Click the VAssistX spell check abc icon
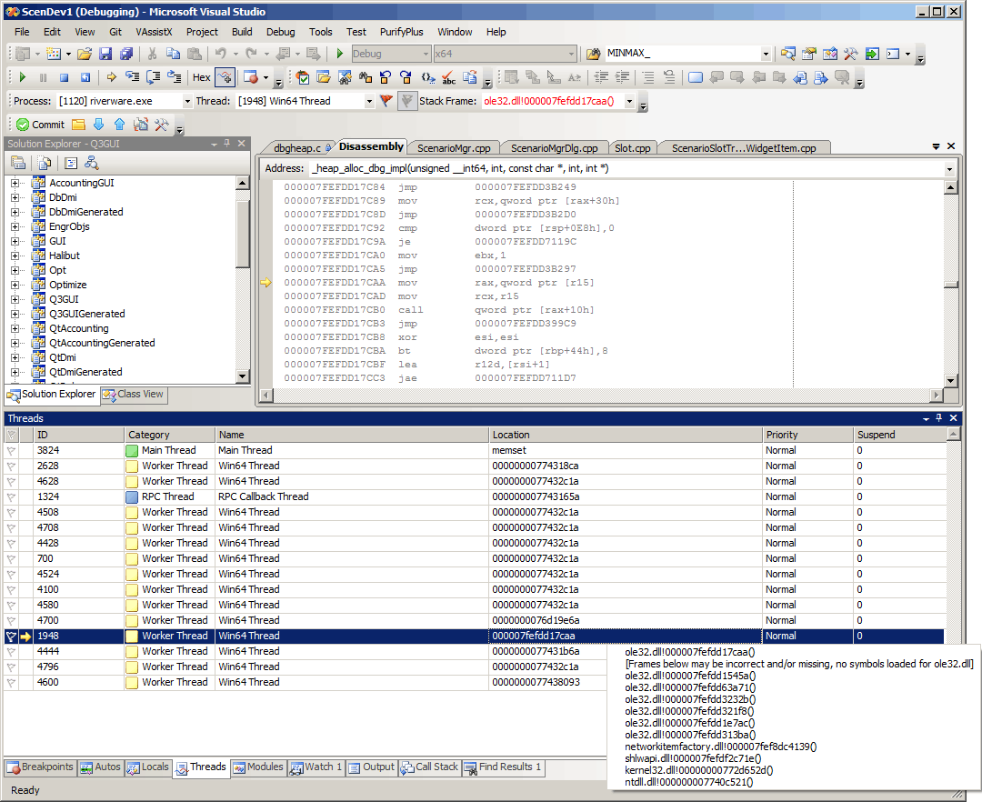Image resolution: width=982 pixels, height=802 pixels. [x=448, y=77]
